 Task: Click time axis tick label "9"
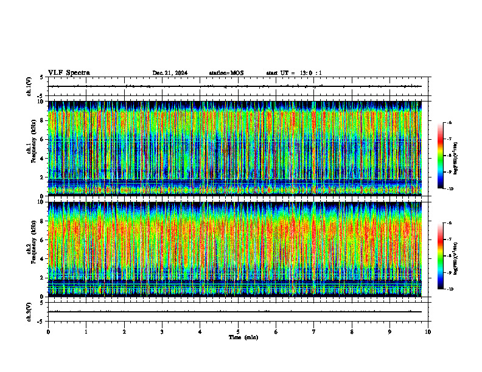[389, 332]
